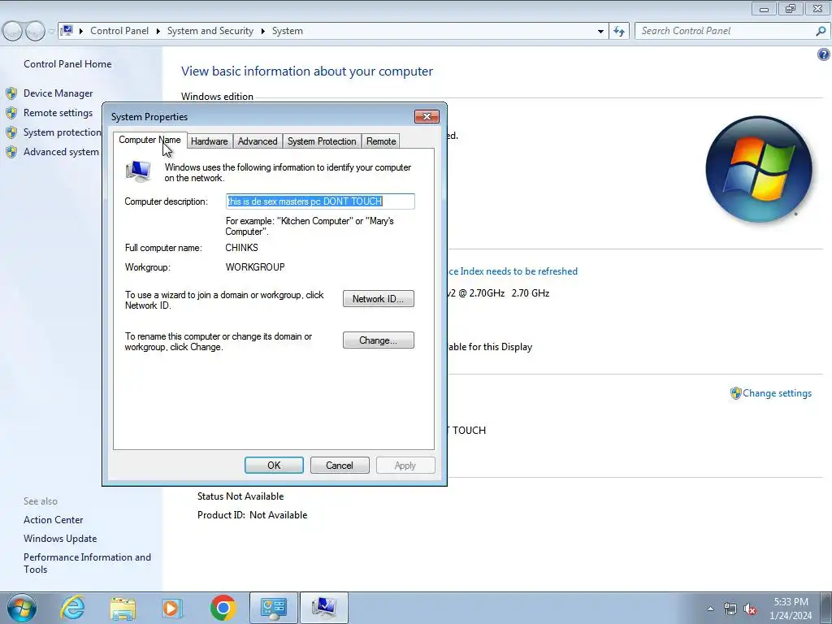Click the Network ID... button
The width and height of the screenshot is (832, 624).
pos(379,299)
